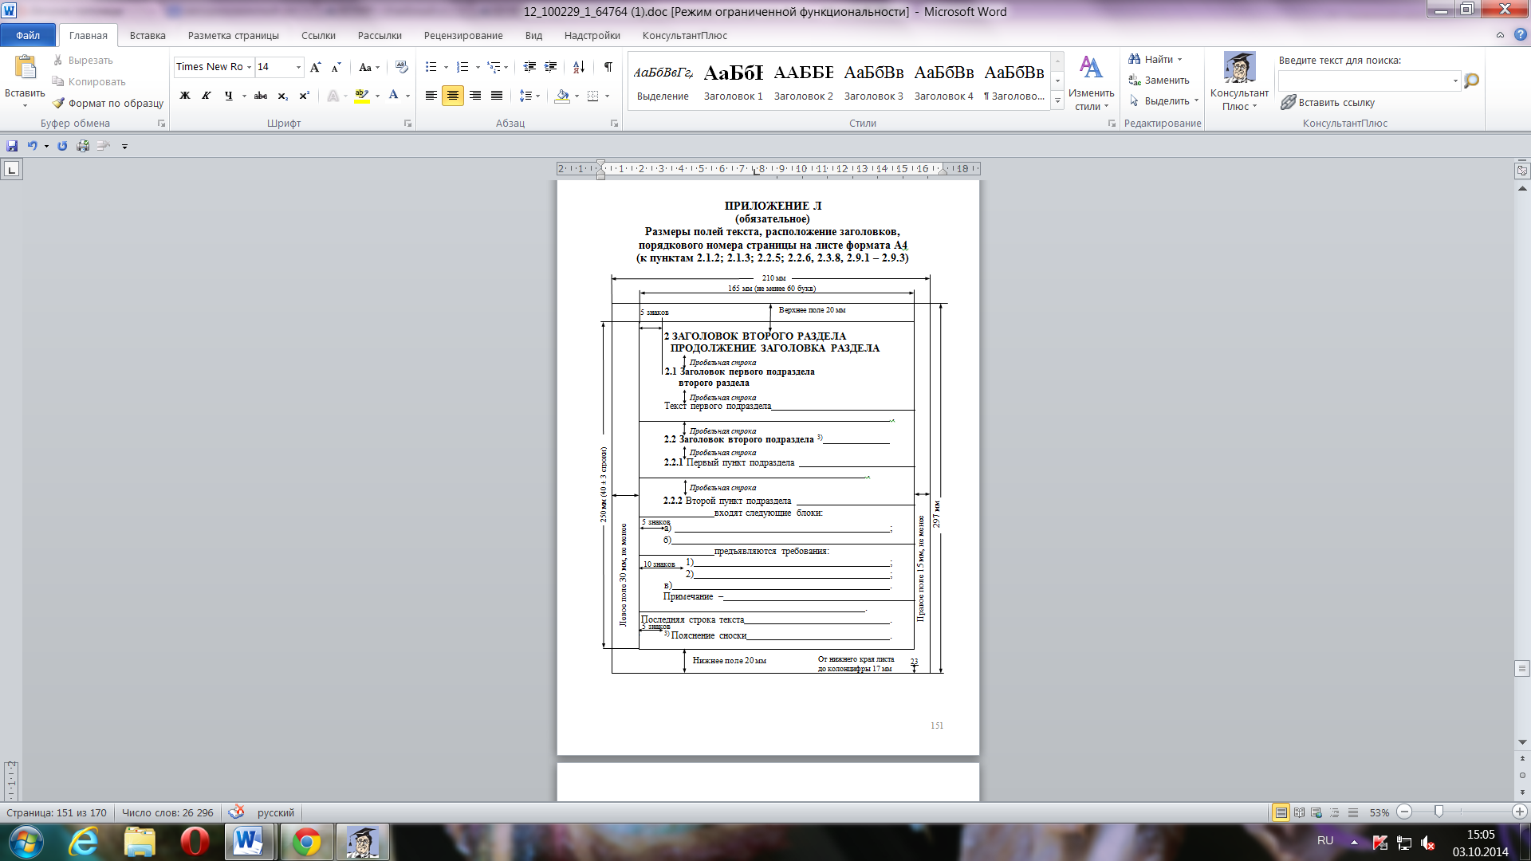Center the paragraph alignment
Image resolution: width=1531 pixels, height=861 pixels.
(453, 96)
